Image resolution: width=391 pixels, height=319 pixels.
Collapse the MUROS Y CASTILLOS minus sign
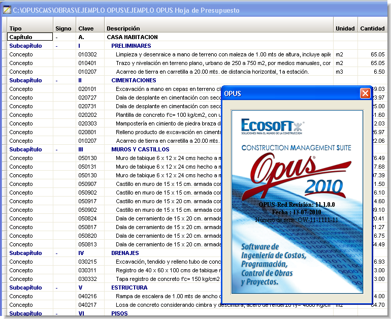[x=56, y=150]
